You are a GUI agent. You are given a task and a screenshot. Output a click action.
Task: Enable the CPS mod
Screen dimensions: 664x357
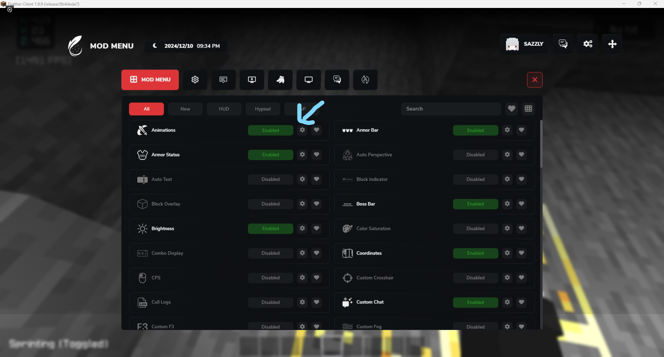tap(270, 278)
